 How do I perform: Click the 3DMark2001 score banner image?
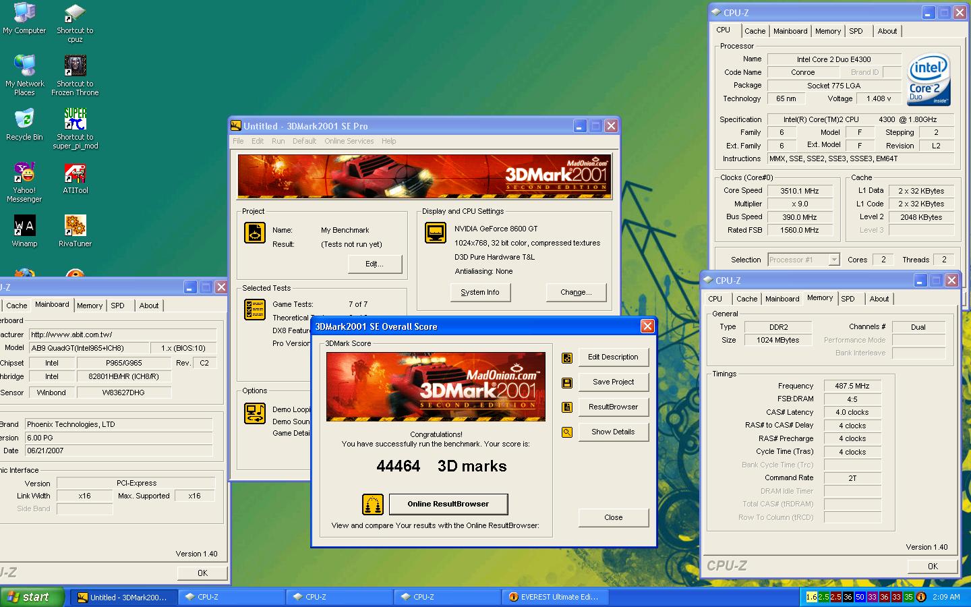[436, 387]
